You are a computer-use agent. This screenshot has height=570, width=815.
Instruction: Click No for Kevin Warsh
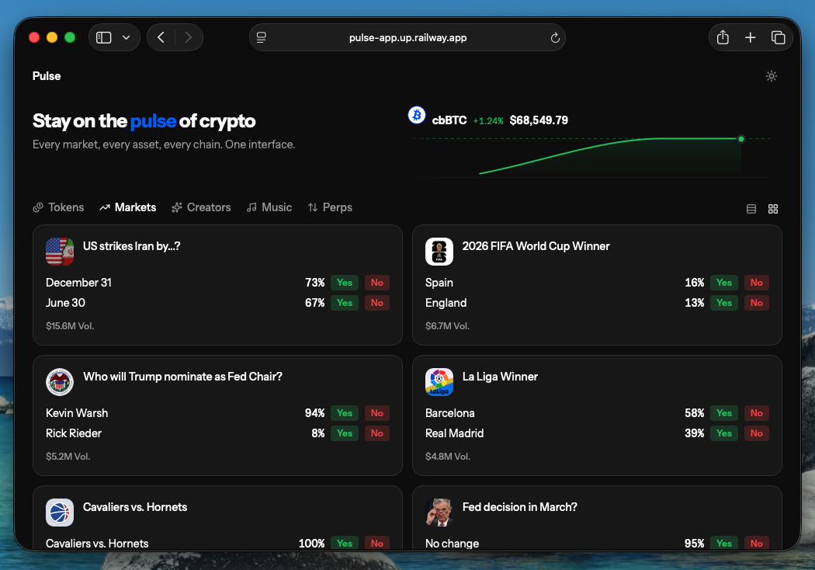(376, 413)
